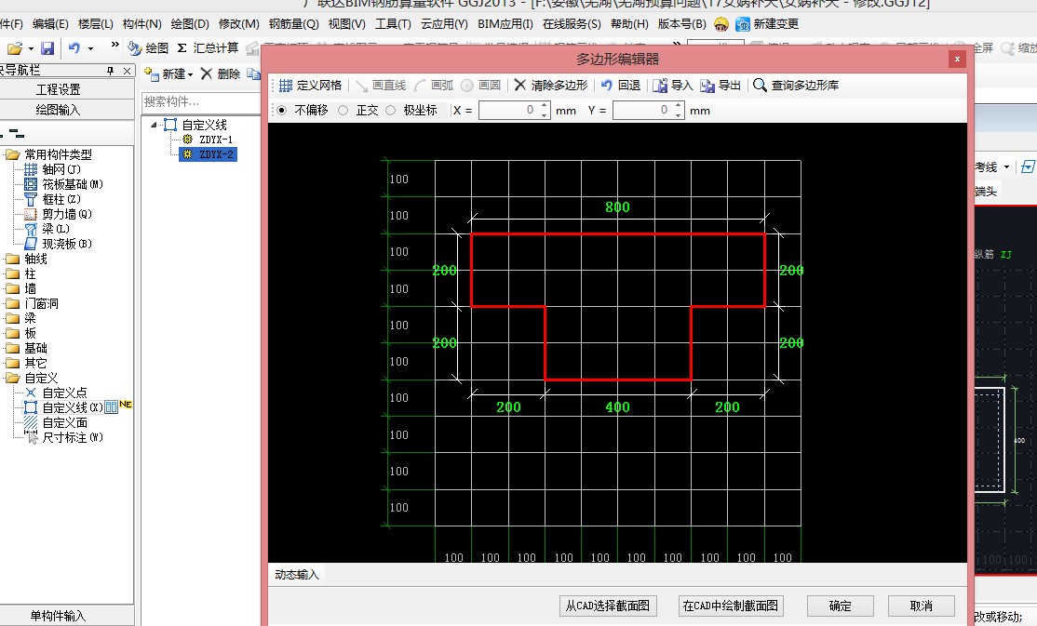The width and height of the screenshot is (1037, 626).
Task: Switch to the 动态输入 tab
Action: click(x=297, y=575)
